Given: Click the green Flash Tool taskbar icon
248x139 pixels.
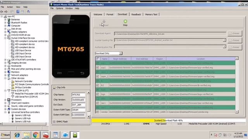Looking at the screenshot, I should (x=75, y=135).
